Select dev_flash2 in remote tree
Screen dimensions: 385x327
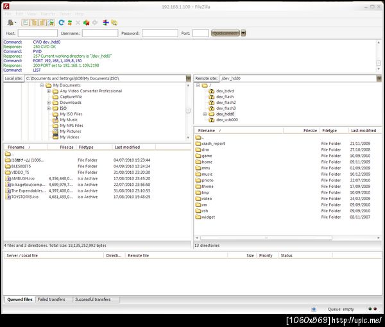click(x=226, y=103)
